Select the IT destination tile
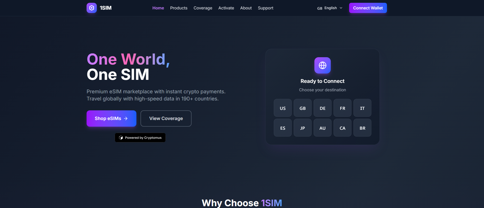 (362, 108)
